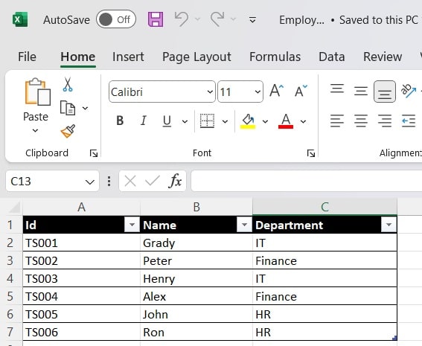This screenshot has height=346, width=422.
Task: Switch to the Data tab
Action: [332, 57]
